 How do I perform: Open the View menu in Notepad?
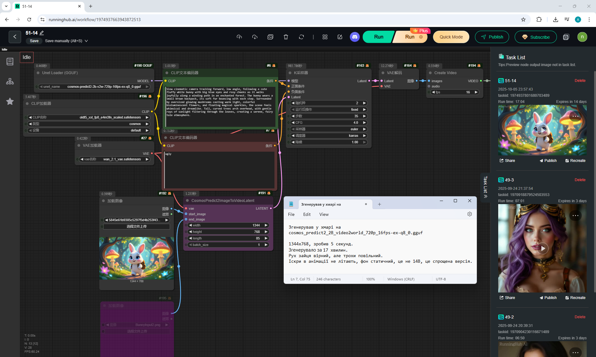[x=324, y=214]
